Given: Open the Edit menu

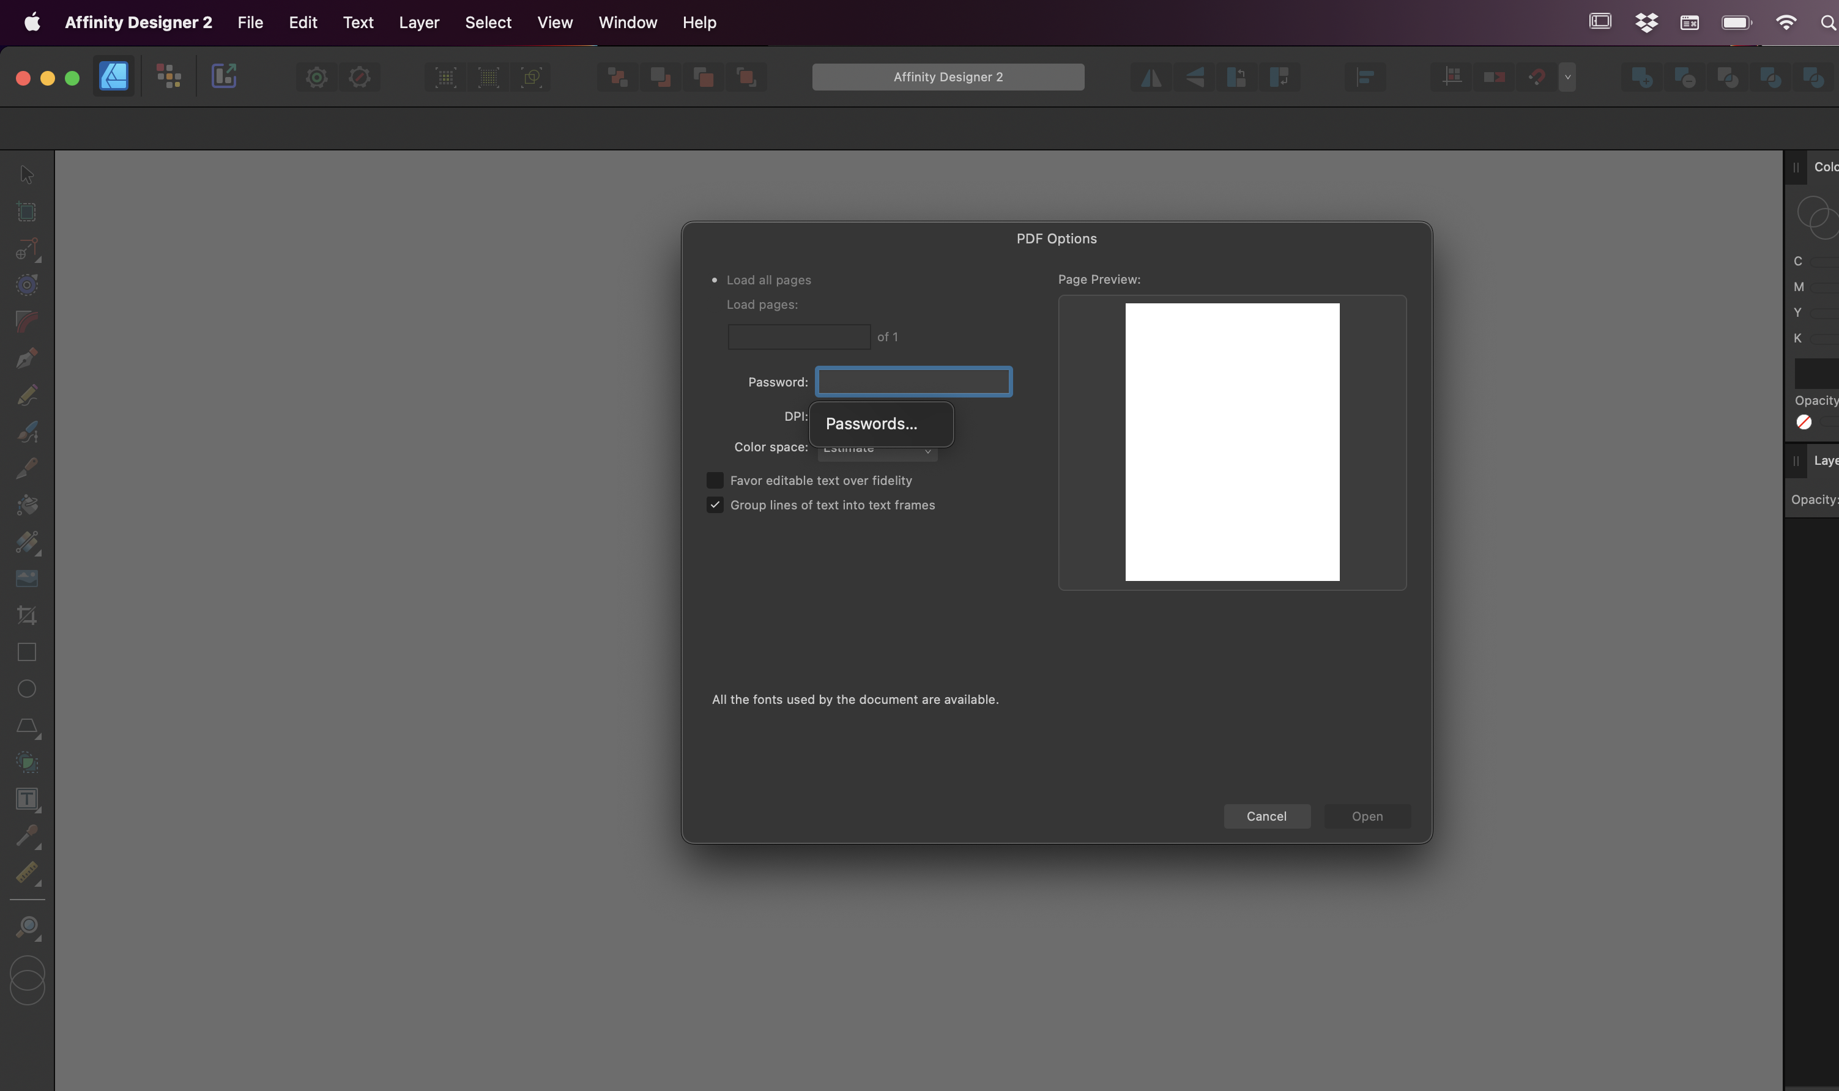Looking at the screenshot, I should pyautogui.click(x=303, y=23).
